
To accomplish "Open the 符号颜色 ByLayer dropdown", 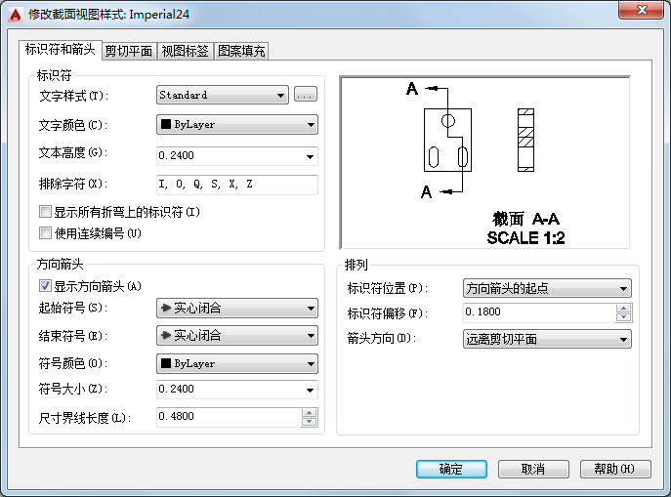I will [x=237, y=363].
